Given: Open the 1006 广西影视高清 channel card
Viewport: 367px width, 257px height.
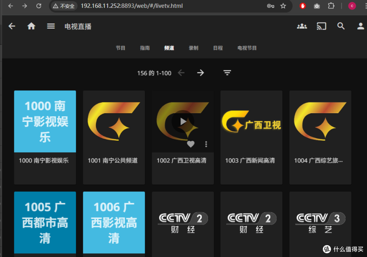Looking at the screenshot, I should point(114,222).
